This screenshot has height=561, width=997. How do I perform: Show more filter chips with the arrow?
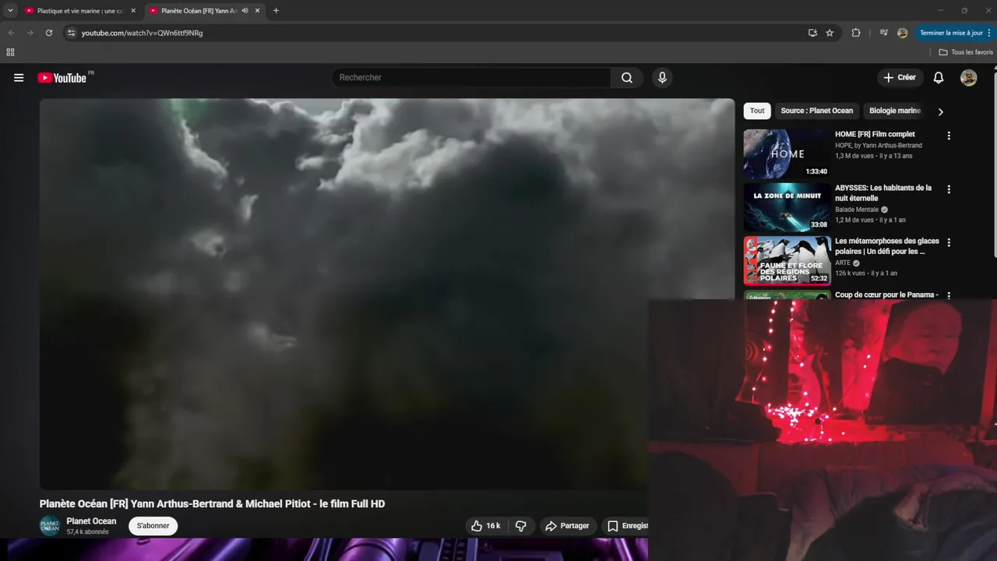(x=940, y=111)
